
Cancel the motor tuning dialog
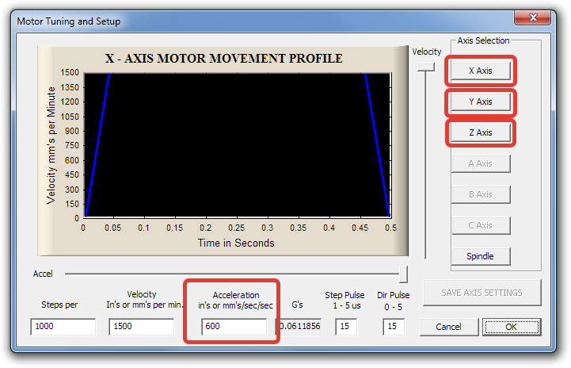point(448,327)
